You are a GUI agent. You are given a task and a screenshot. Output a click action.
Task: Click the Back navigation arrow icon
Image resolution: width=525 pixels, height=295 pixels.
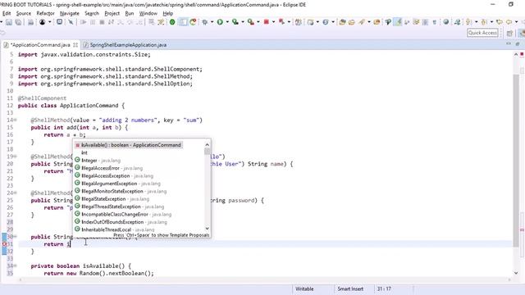(509, 22)
